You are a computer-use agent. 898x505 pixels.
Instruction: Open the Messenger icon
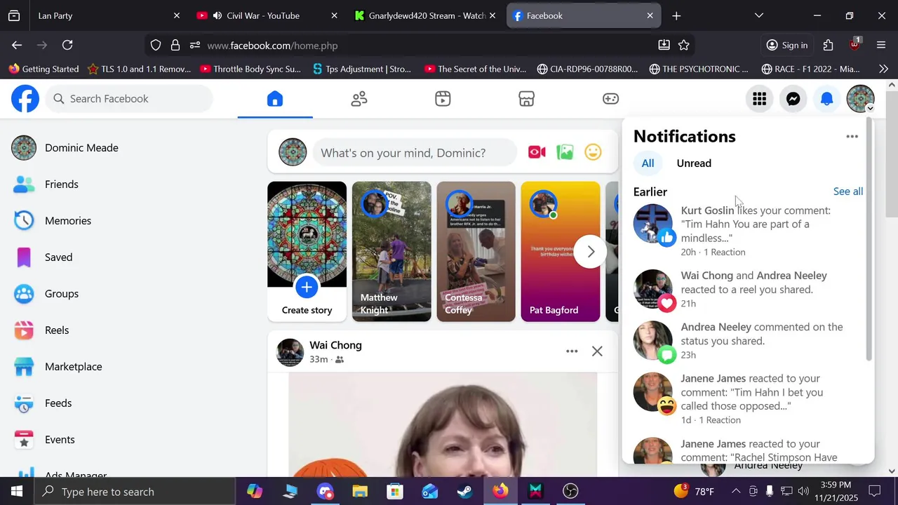pyautogui.click(x=793, y=99)
